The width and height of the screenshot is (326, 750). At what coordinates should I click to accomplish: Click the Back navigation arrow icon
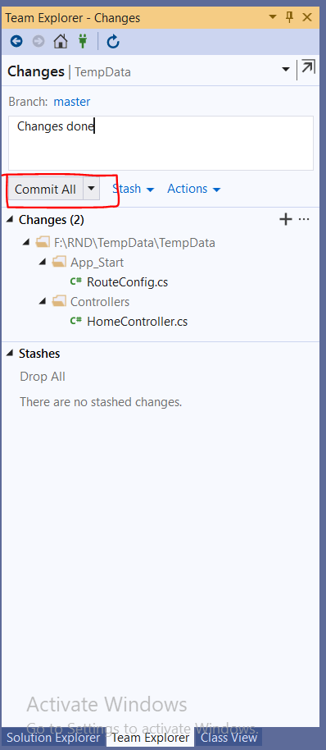[x=16, y=42]
